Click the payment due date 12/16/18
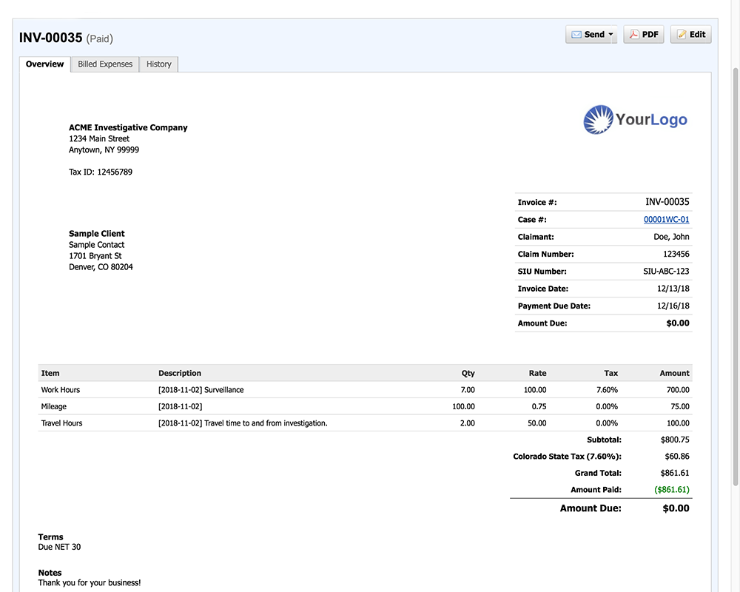Image resolution: width=740 pixels, height=592 pixels. pyautogui.click(x=673, y=306)
